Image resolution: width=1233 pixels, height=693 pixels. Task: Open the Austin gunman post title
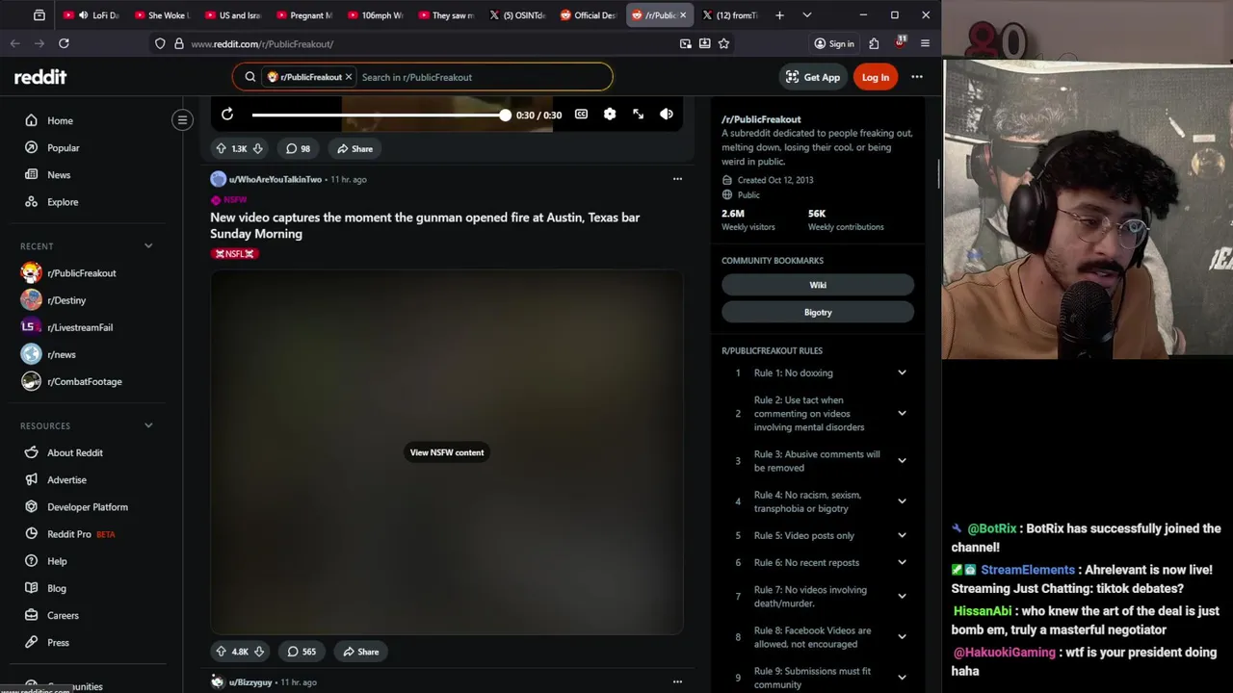[x=425, y=225]
